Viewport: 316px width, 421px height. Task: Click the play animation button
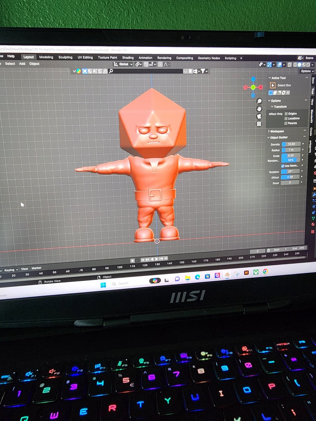coord(157,259)
